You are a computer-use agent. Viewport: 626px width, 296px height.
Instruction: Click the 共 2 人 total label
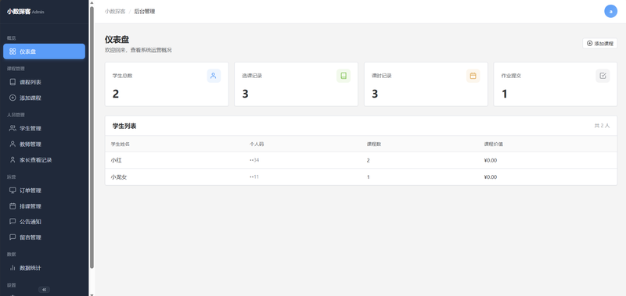[602, 126]
